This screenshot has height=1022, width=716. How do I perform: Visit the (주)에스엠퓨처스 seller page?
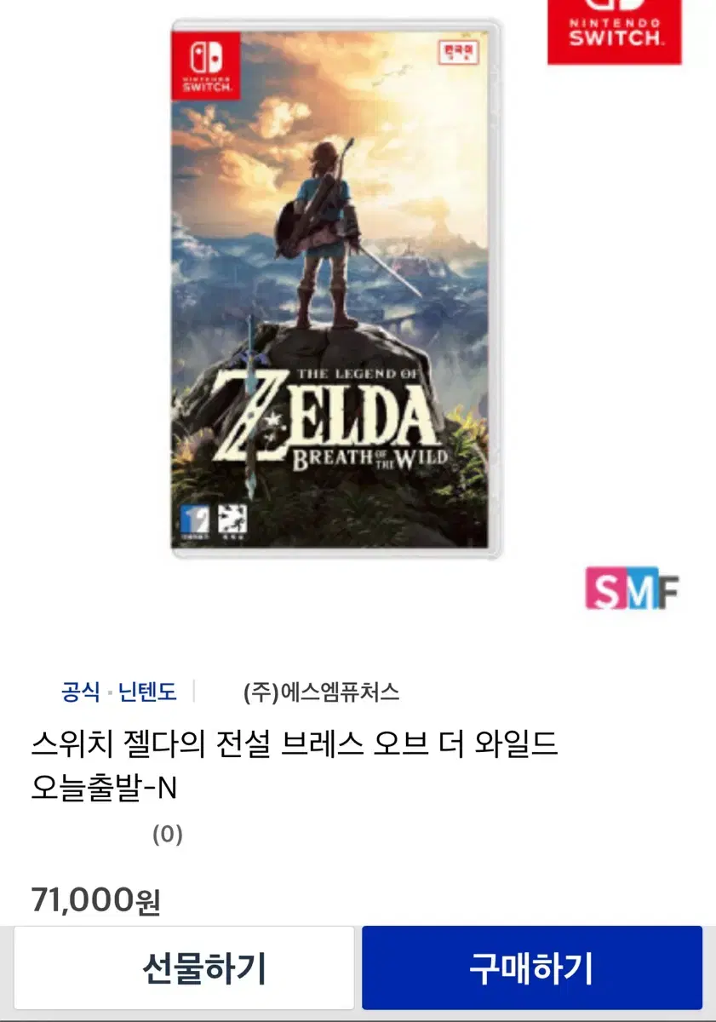(x=321, y=692)
